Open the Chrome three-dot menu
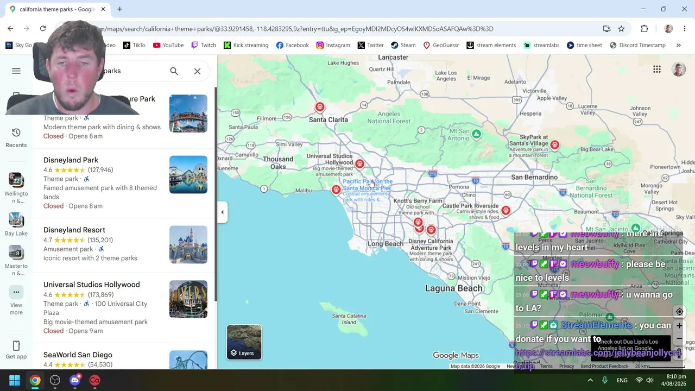 pyautogui.click(x=685, y=29)
